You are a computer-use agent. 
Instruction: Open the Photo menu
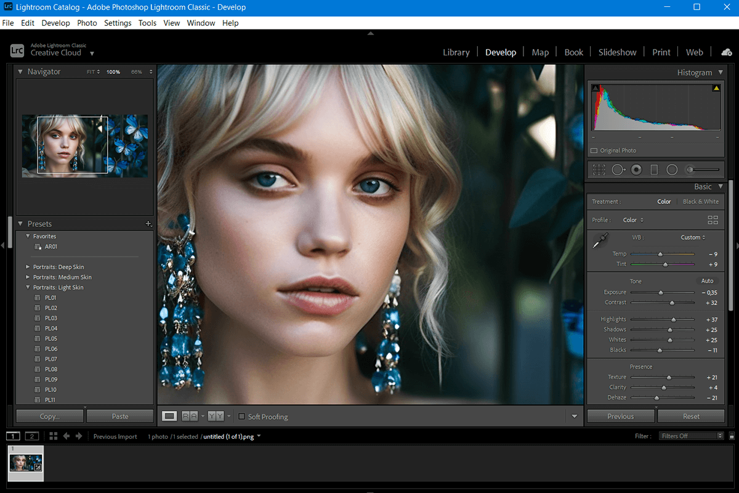coord(87,23)
